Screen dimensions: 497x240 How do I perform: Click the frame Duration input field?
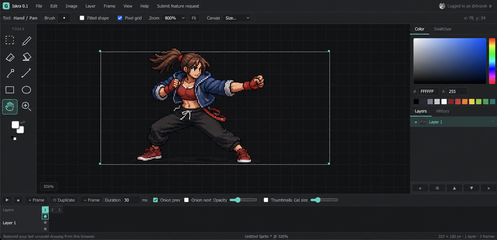[131, 200]
